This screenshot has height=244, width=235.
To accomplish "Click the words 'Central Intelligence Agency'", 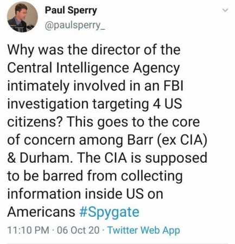I will pyautogui.click(x=93, y=68).
